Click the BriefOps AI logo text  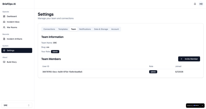click(9, 4)
